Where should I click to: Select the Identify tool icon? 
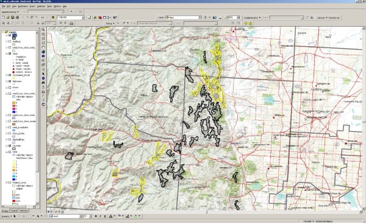(43, 78)
